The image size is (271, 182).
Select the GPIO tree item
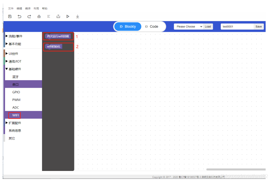coord(23,92)
